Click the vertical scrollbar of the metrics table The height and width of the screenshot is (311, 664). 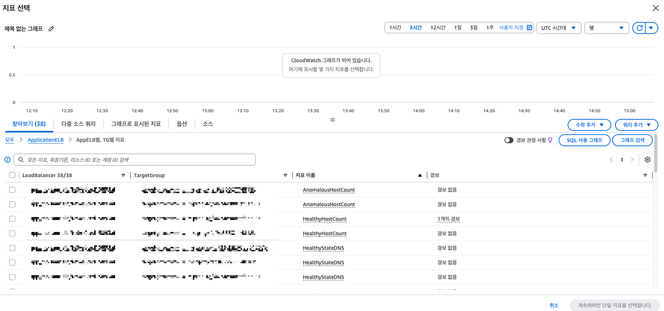point(656,154)
